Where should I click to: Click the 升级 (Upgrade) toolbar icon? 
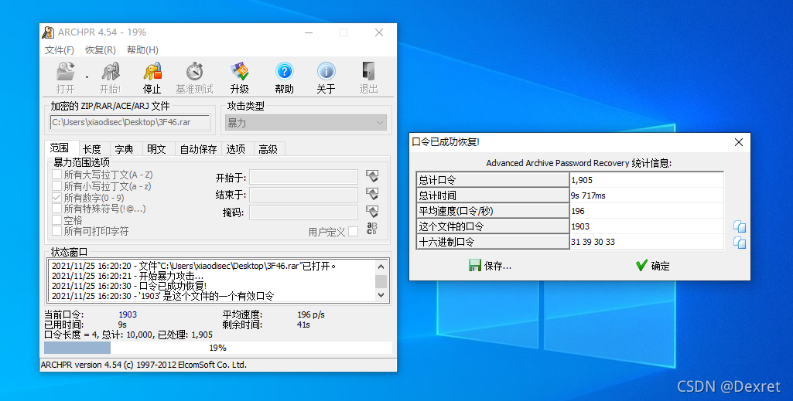[239, 72]
